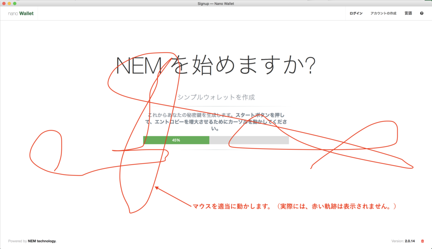Viewport: 432px width, 249px height.
Task: Click the 45% entropy progress bar
Action: [216, 140]
